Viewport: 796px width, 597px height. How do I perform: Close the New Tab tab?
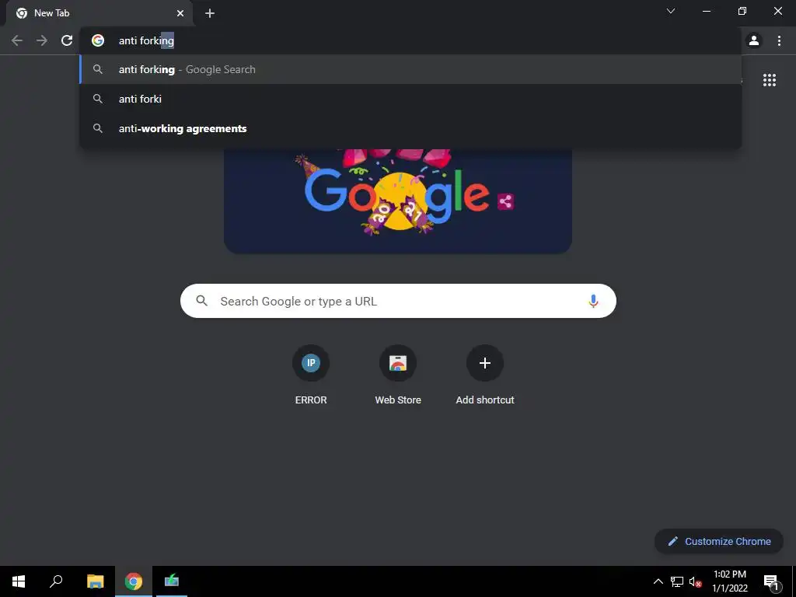(x=180, y=13)
